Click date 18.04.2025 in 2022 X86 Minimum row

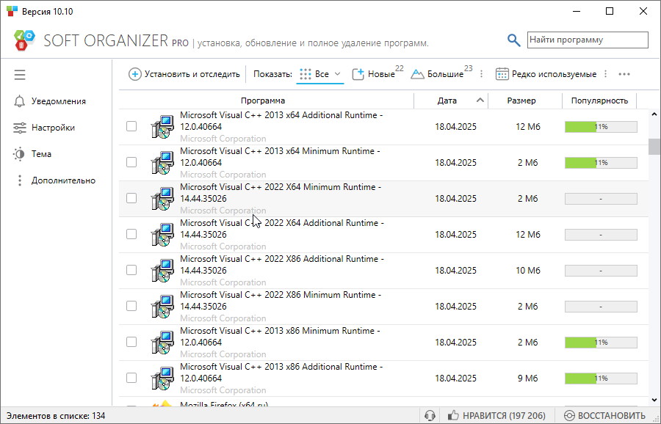[x=455, y=307]
